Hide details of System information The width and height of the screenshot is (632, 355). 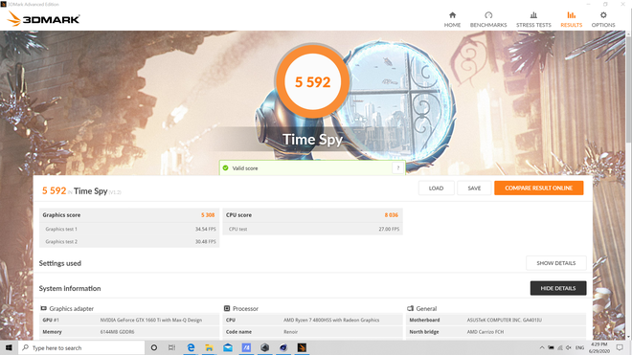pyautogui.click(x=558, y=288)
